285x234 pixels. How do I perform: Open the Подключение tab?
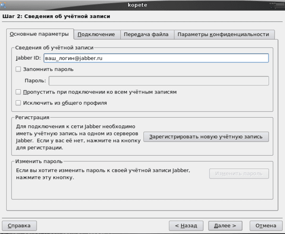point(96,34)
